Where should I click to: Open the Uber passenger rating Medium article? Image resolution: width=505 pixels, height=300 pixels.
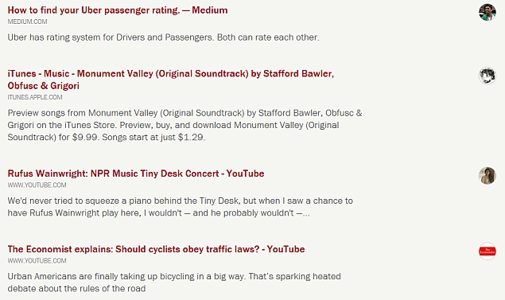point(118,10)
